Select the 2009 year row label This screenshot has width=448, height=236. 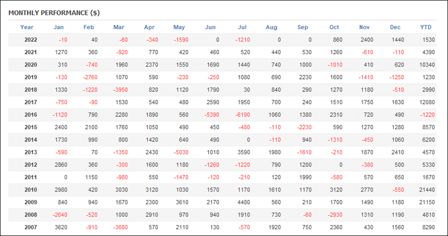tap(31, 202)
